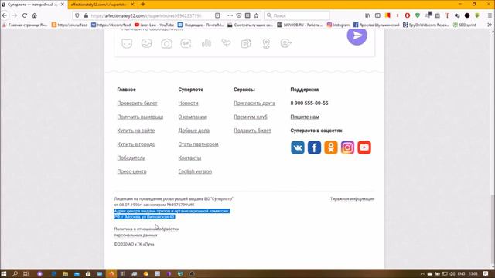The height and width of the screenshot is (278, 495).
Task: Open the library icon in Firefox toolbar
Action: [x=368, y=15]
